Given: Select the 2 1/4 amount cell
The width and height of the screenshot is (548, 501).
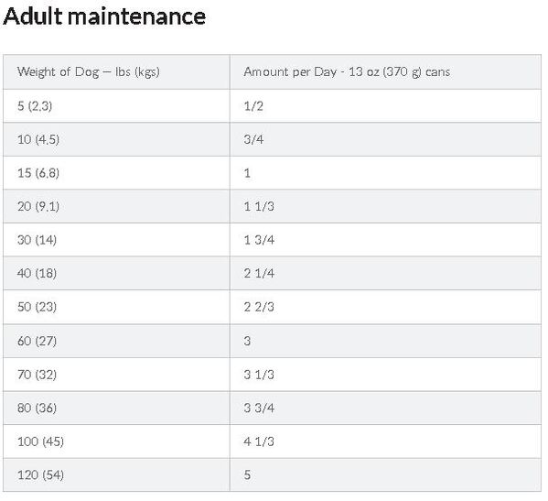Looking at the screenshot, I should pos(385,273).
